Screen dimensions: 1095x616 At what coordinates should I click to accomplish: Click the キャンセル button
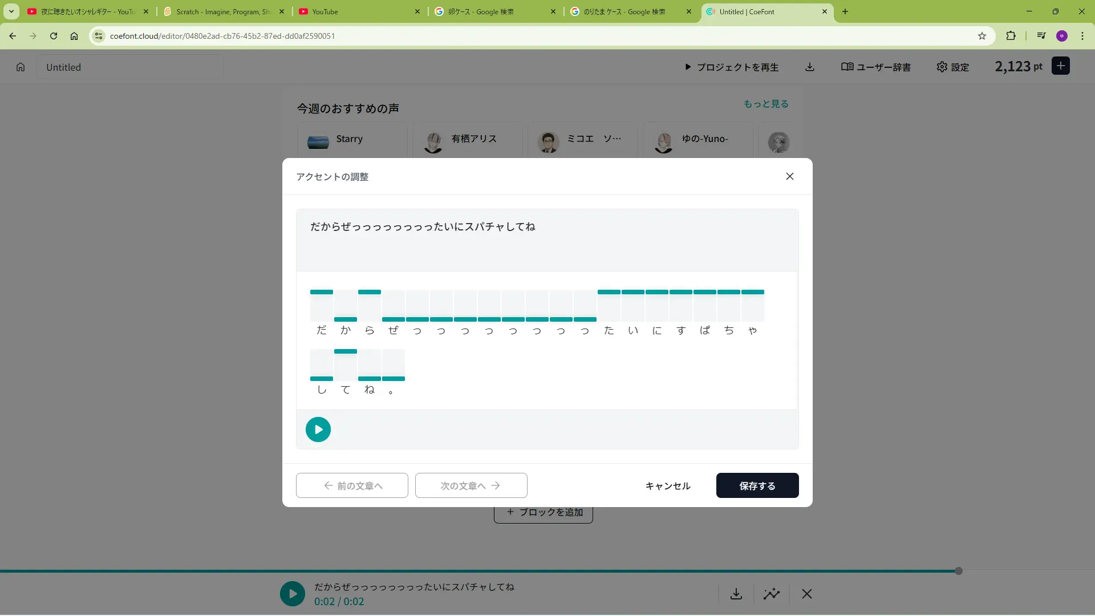point(667,485)
